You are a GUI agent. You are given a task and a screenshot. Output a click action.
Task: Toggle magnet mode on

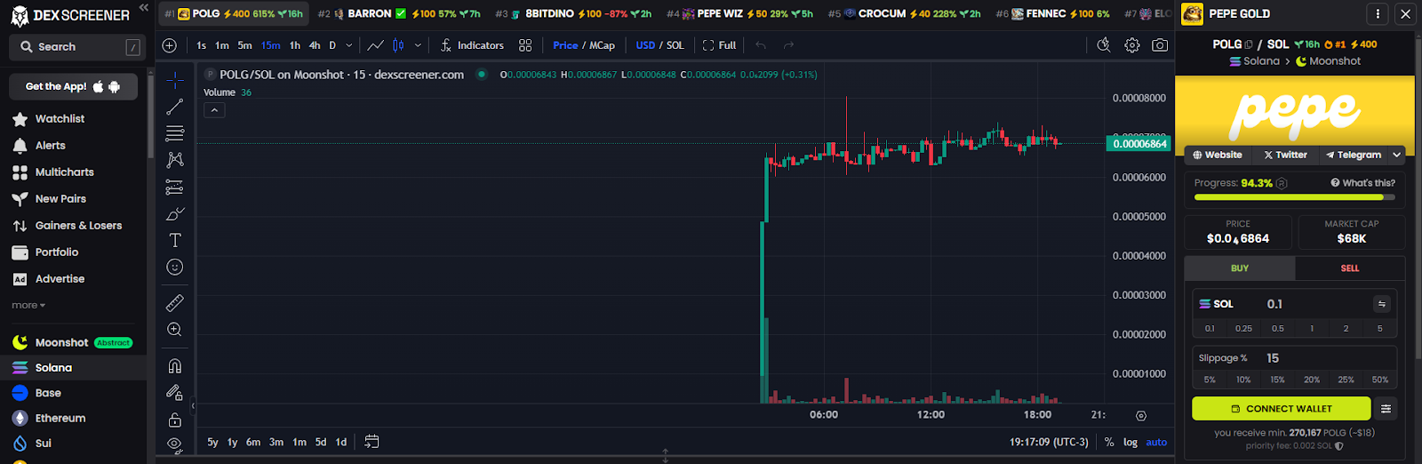175,366
